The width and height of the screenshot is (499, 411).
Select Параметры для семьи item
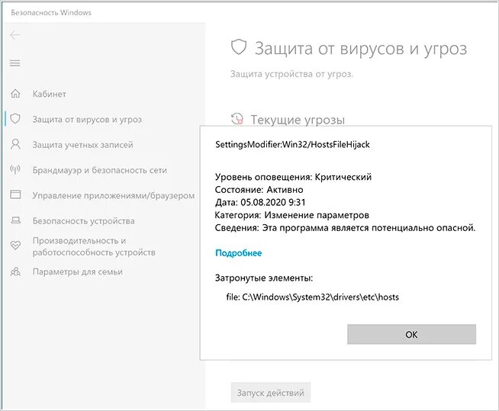click(77, 271)
